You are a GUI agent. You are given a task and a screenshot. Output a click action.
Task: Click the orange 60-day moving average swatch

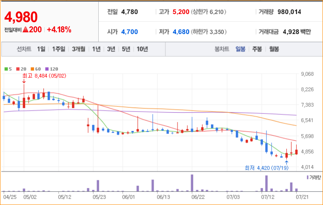coord(32,69)
